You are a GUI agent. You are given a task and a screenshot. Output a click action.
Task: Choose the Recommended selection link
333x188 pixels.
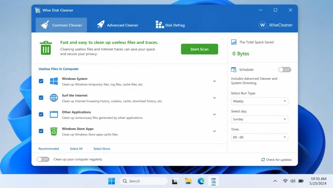pyautogui.click(x=49, y=149)
